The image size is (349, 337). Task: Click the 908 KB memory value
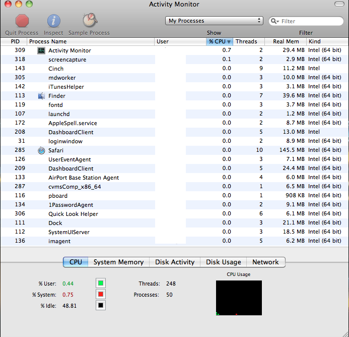pos(295,195)
